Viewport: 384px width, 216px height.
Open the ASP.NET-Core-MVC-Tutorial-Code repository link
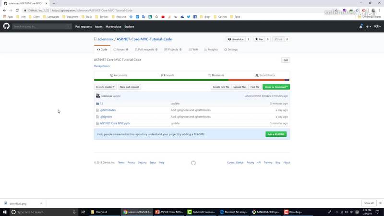coord(144,39)
